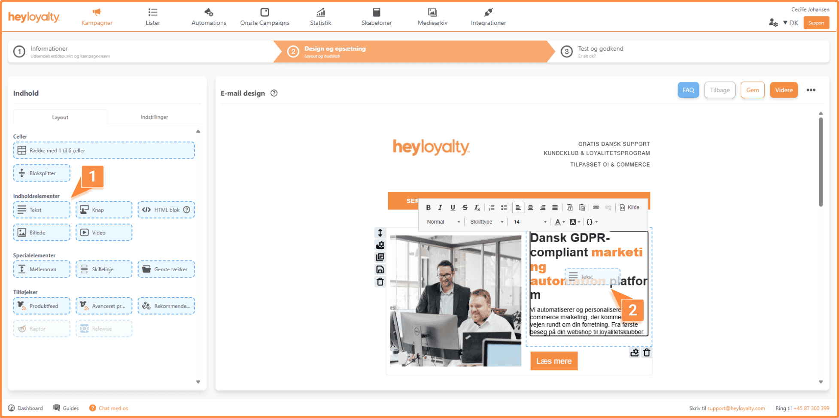The image size is (839, 418).
Task: Click the row move arrows icon
Action: click(x=380, y=233)
